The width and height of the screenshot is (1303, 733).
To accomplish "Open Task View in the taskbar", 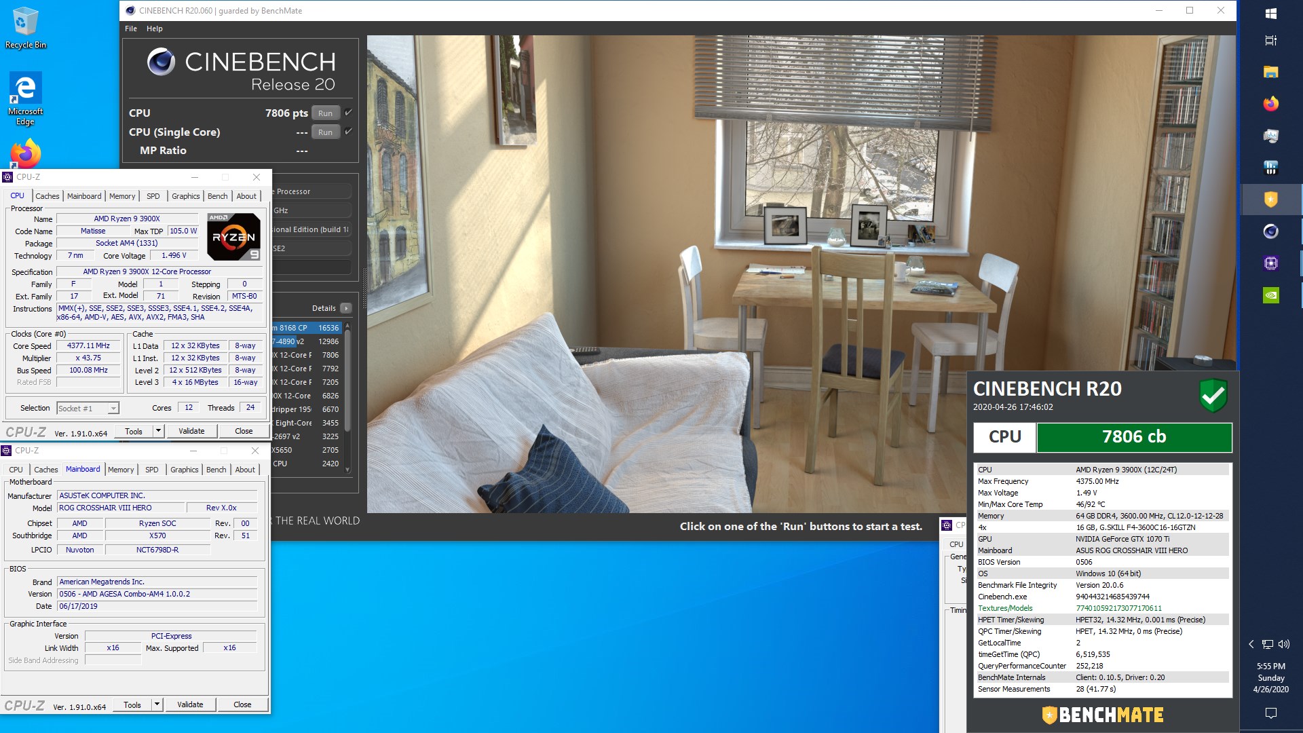I will [1271, 40].
